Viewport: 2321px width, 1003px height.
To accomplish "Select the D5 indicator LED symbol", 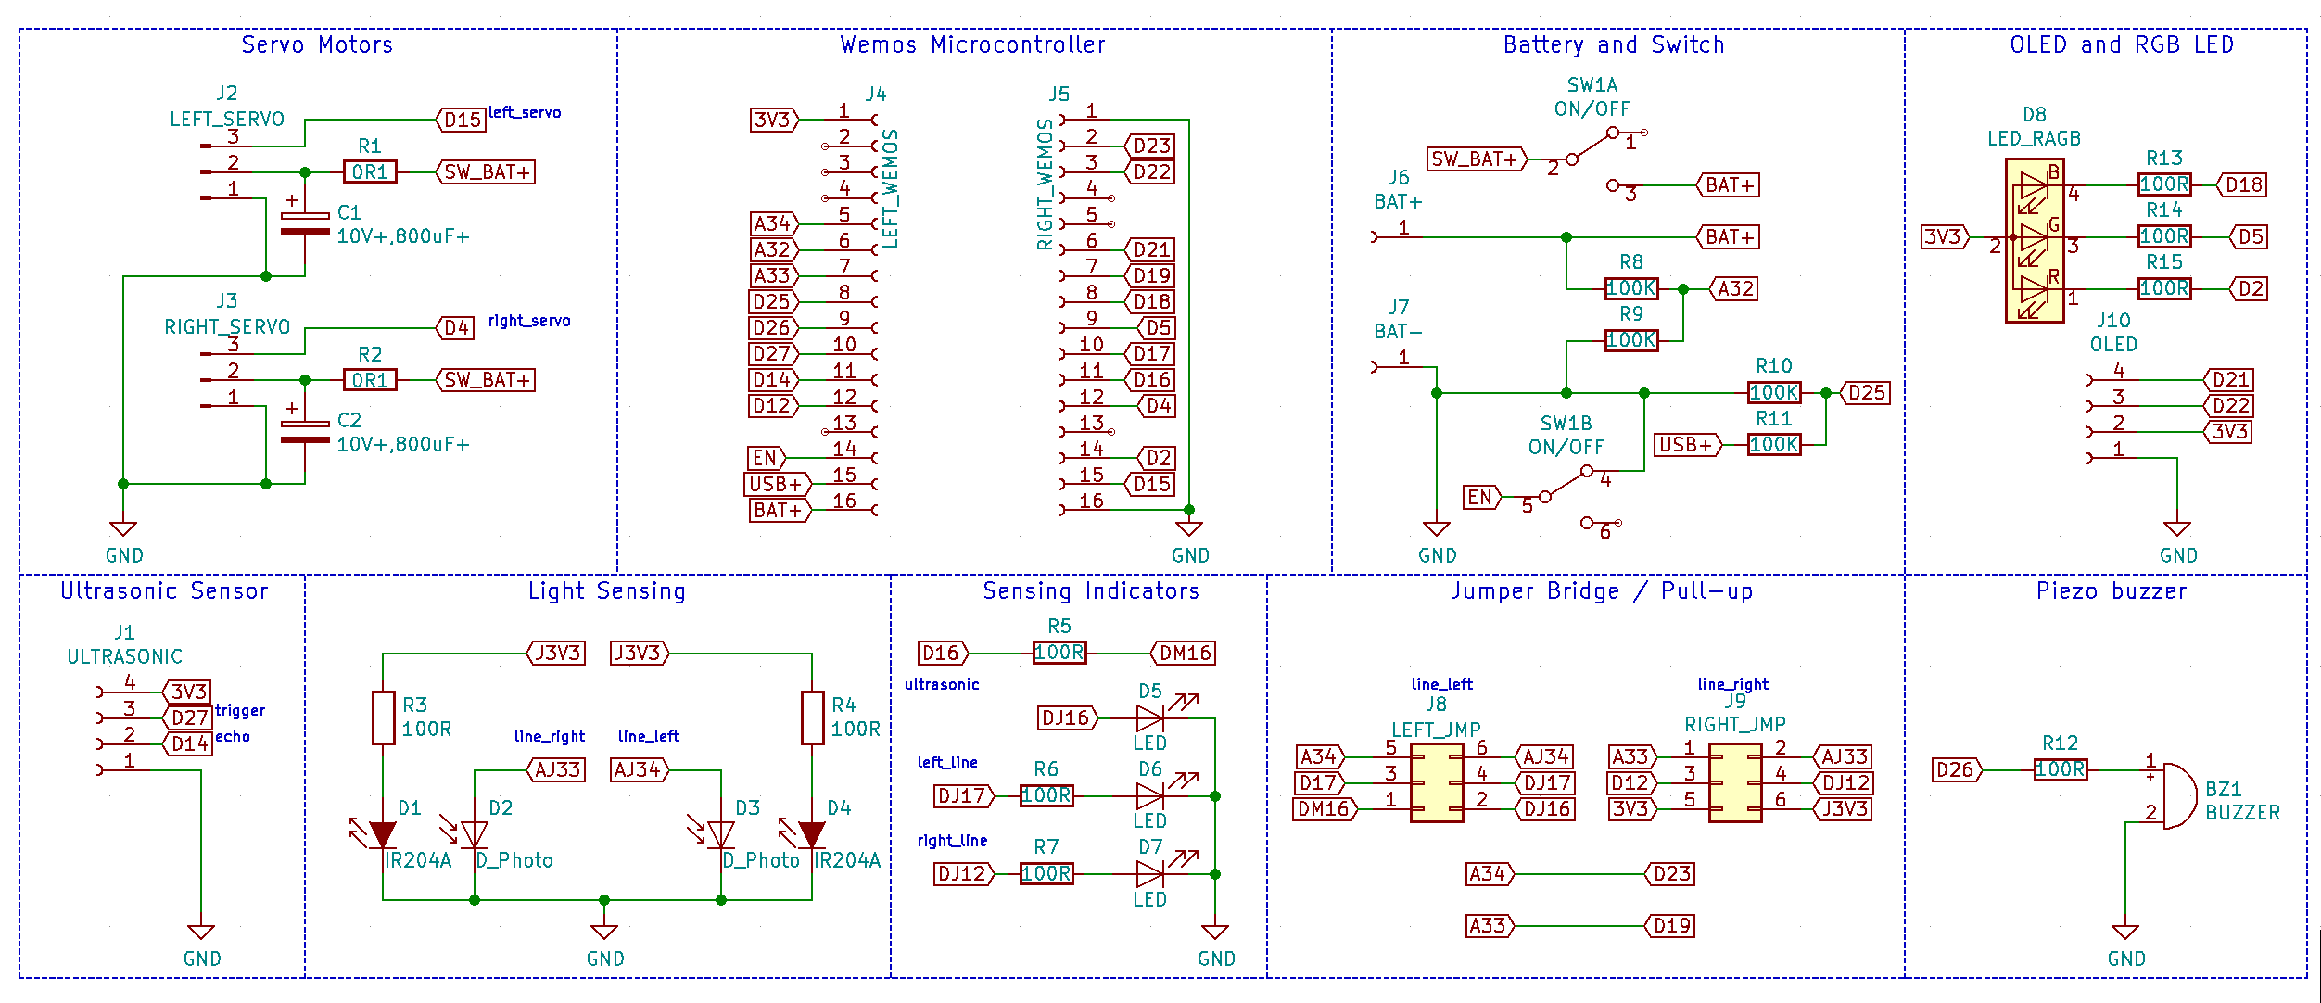I will tap(1149, 717).
